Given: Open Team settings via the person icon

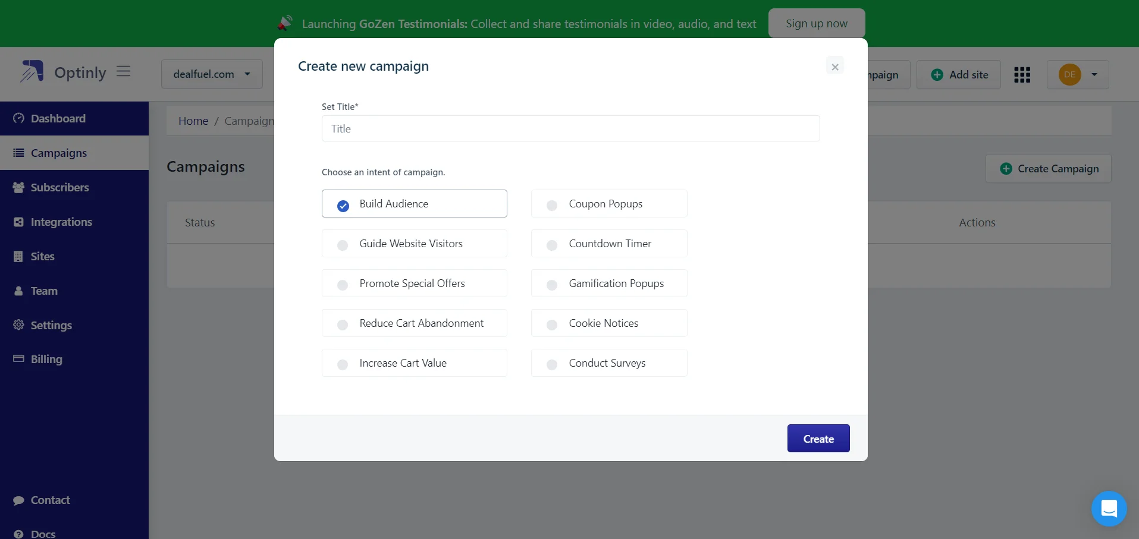Looking at the screenshot, I should point(18,291).
